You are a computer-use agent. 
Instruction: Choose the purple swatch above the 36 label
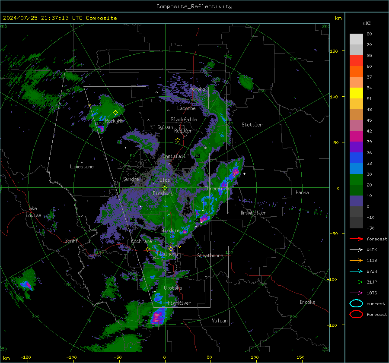tap(356, 147)
